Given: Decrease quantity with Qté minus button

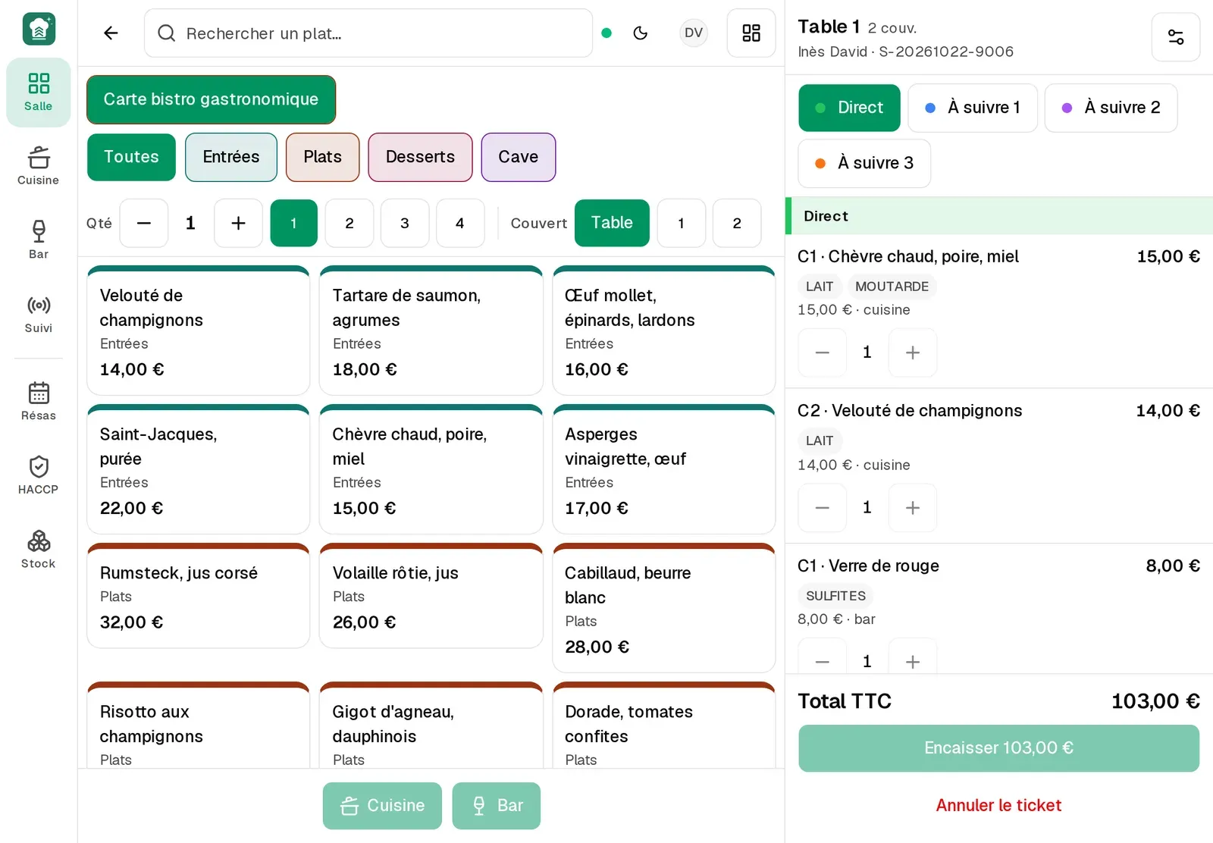Looking at the screenshot, I should coord(144,223).
